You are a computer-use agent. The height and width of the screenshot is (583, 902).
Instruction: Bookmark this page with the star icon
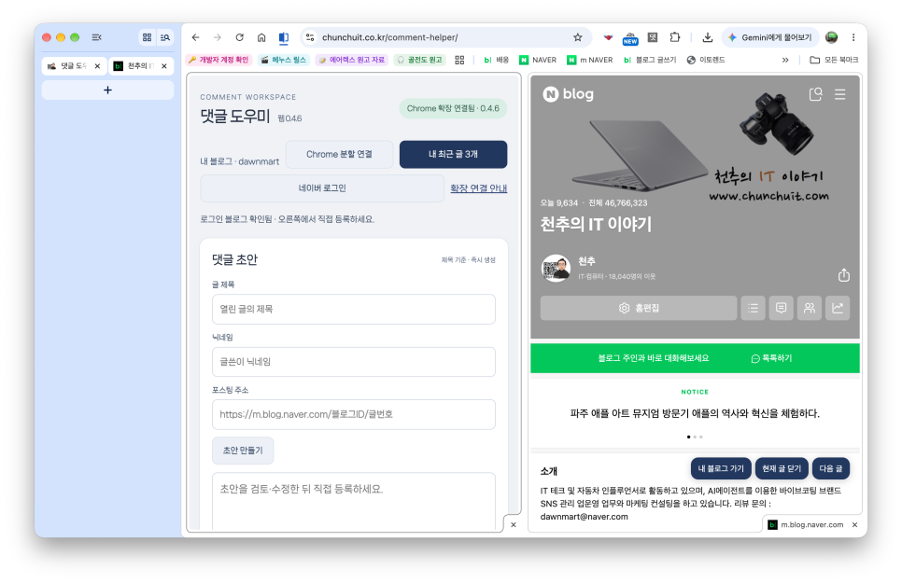pos(578,37)
